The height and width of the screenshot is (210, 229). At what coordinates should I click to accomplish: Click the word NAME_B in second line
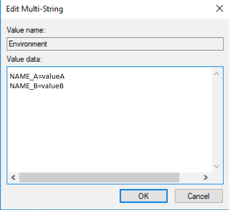click(22, 86)
